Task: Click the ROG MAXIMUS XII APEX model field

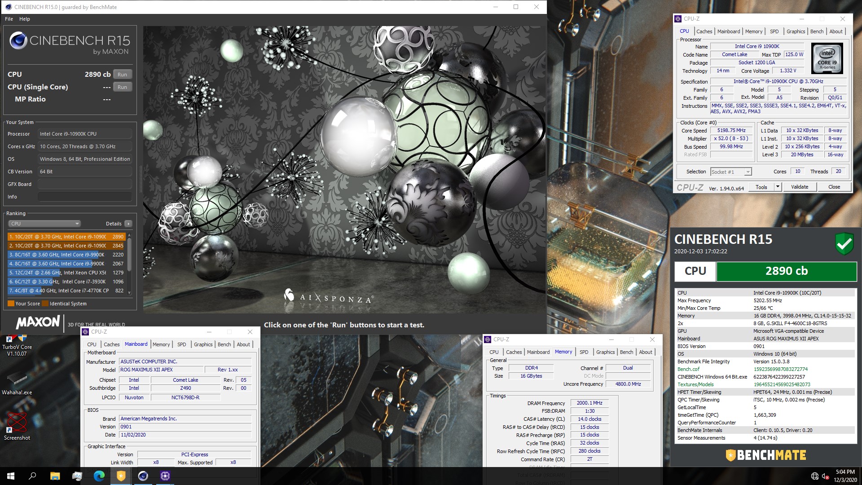Action: tap(161, 370)
